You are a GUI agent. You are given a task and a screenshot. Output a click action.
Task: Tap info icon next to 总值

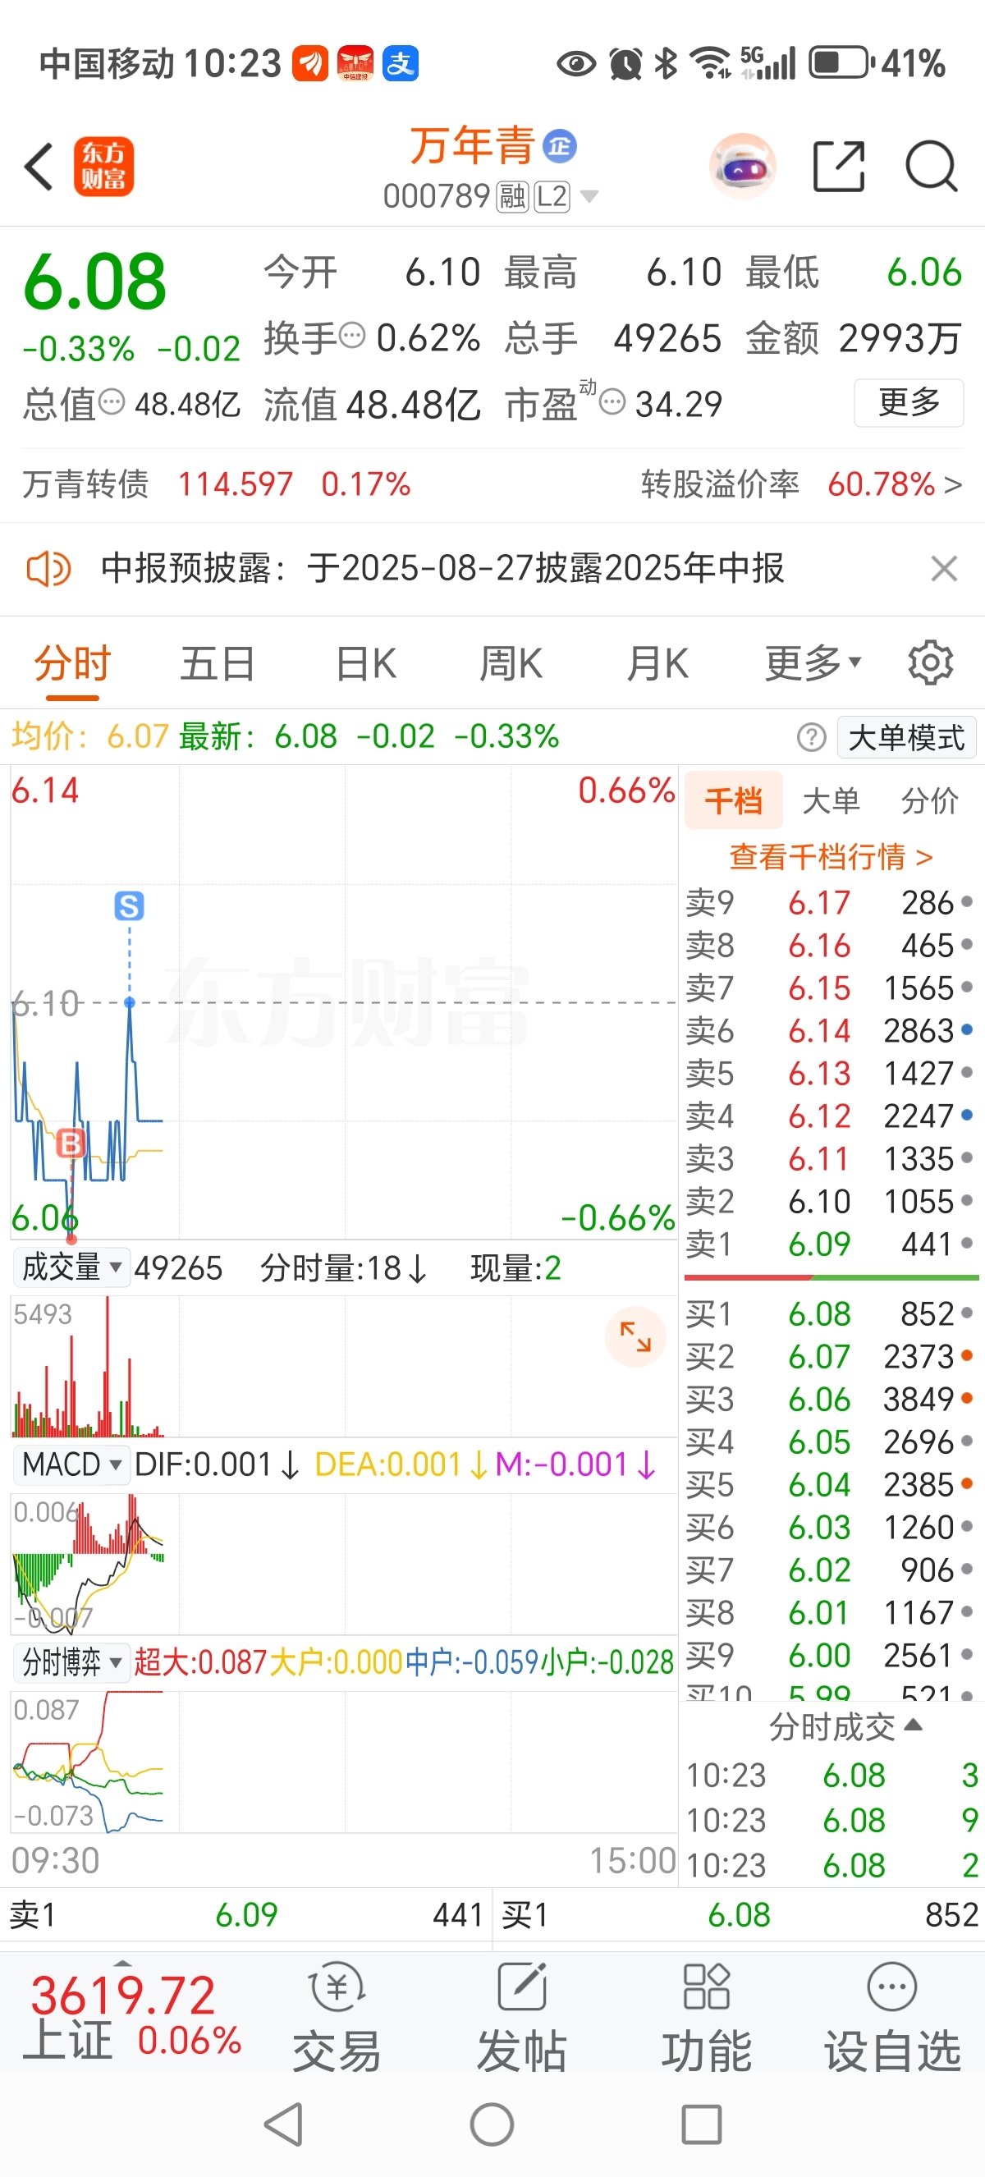tap(112, 402)
